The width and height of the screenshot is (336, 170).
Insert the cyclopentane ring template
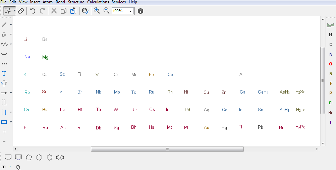[x=29, y=157]
